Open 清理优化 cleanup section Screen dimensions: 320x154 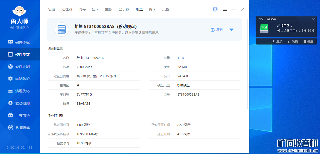pos(20,91)
